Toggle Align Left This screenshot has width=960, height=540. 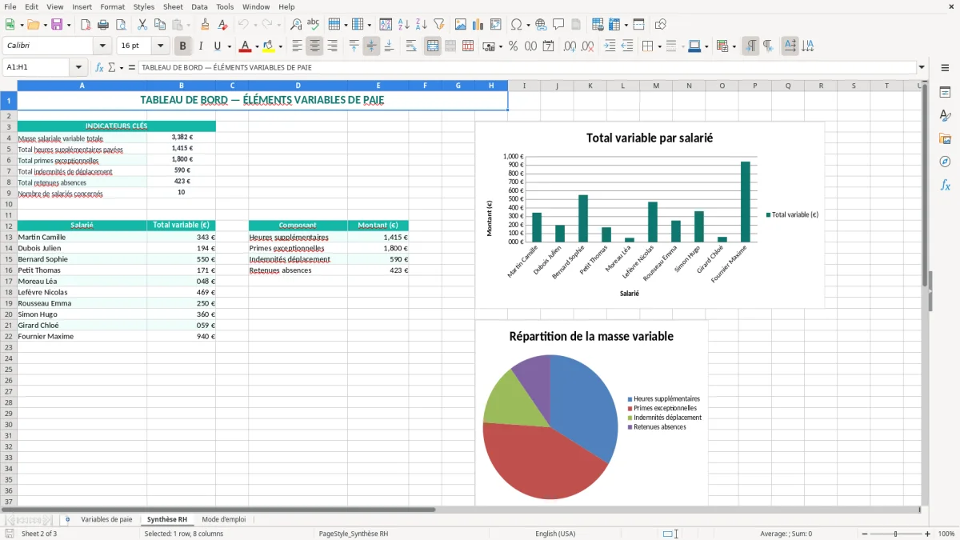point(297,46)
